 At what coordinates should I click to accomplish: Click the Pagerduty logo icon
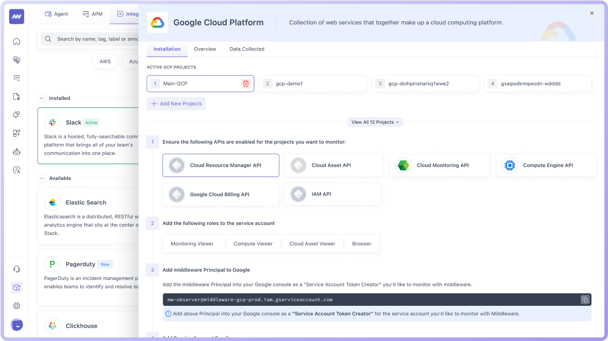pyautogui.click(x=52, y=264)
